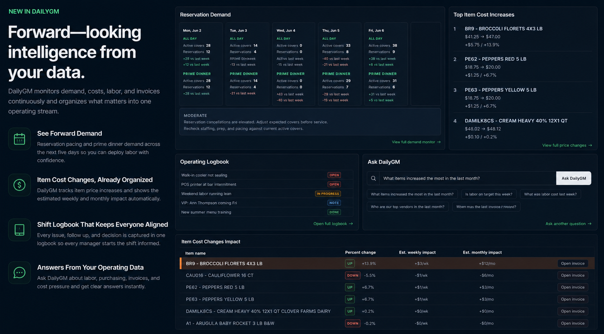Click the Ask DailyGM submit button

point(574,178)
